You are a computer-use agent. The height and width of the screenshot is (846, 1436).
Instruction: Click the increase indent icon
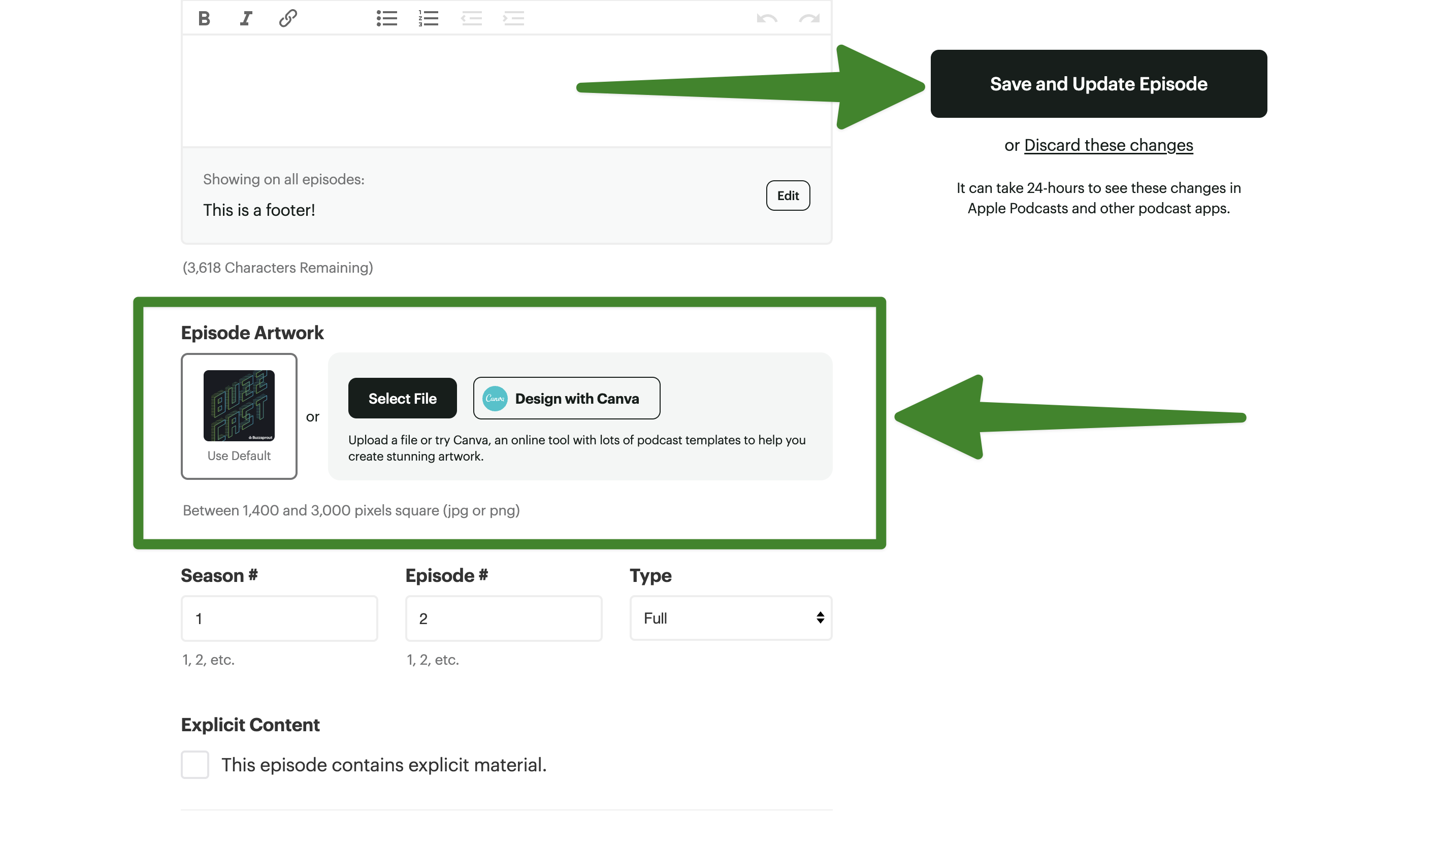point(513,19)
